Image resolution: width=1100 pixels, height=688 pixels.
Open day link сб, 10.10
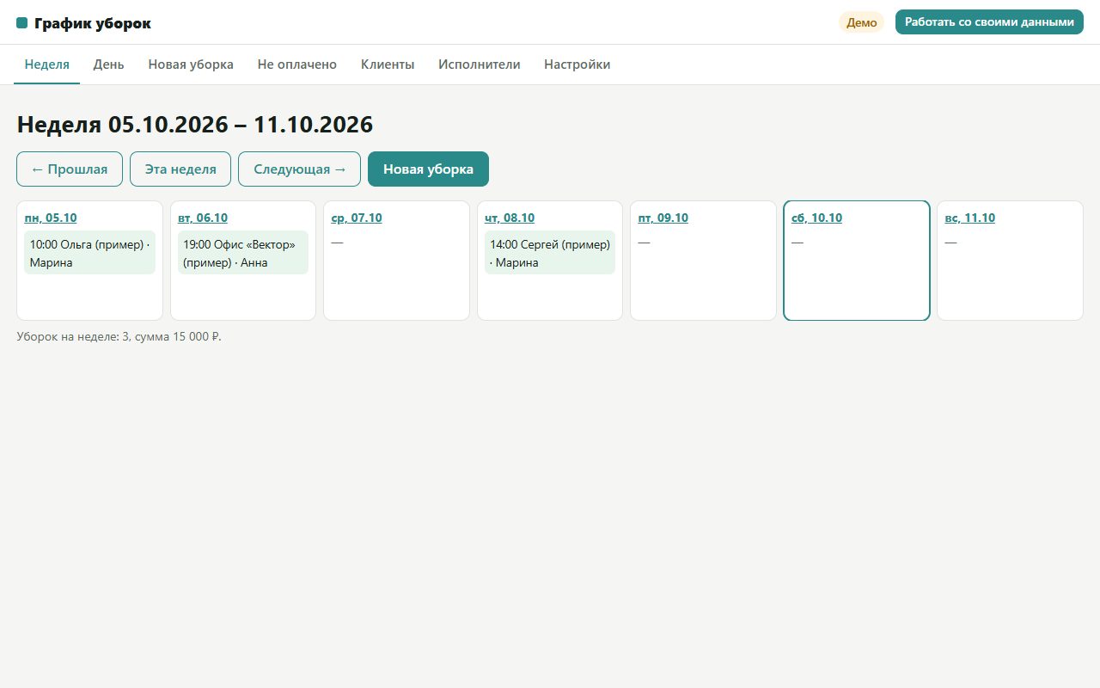(x=816, y=218)
